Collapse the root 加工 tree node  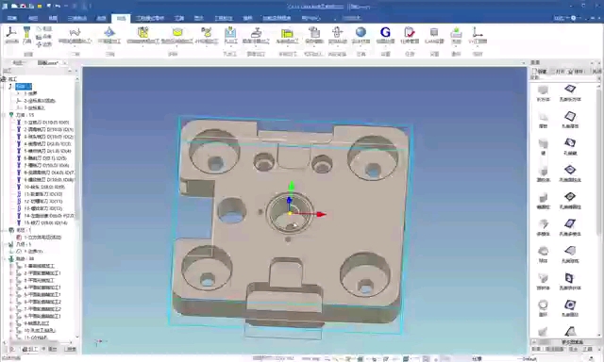pos(4,79)
